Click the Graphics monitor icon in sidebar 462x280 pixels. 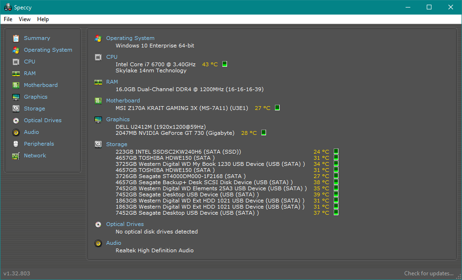click(x=16, y=97)
